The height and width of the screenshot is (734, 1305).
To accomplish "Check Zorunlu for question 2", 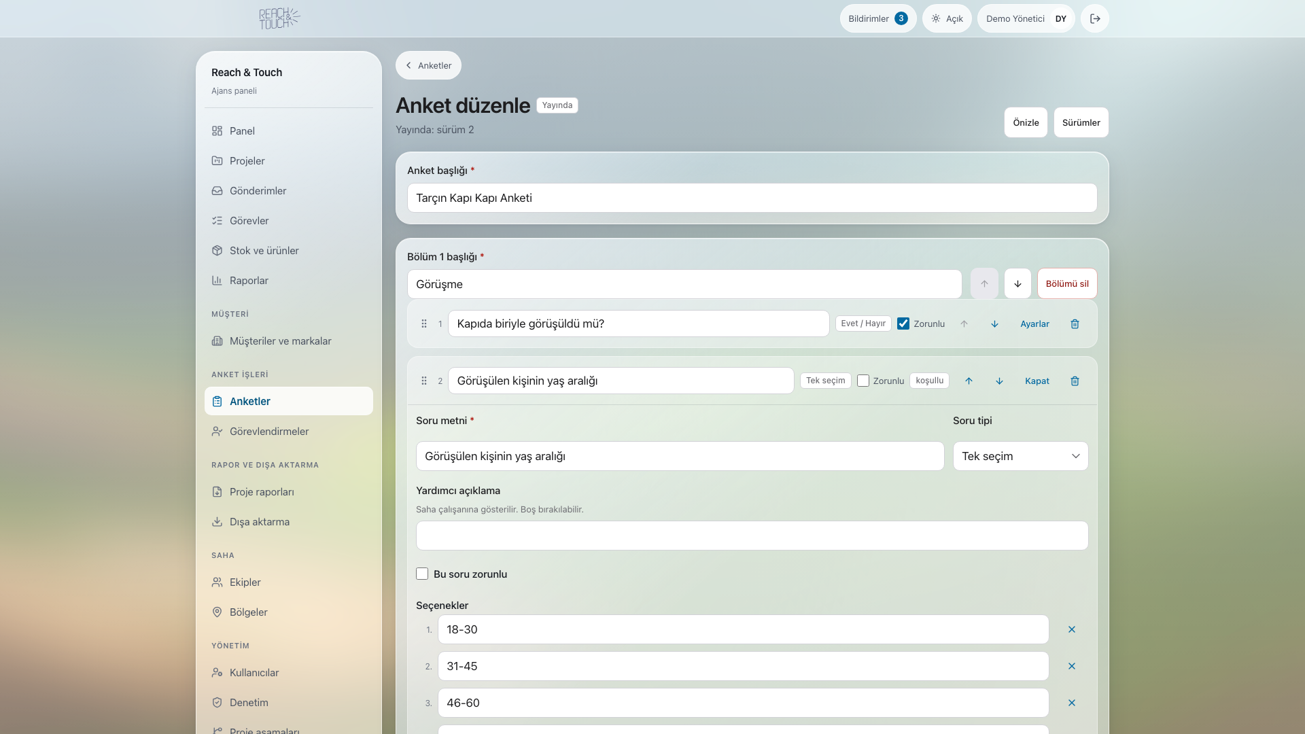I will click(863, 381).
